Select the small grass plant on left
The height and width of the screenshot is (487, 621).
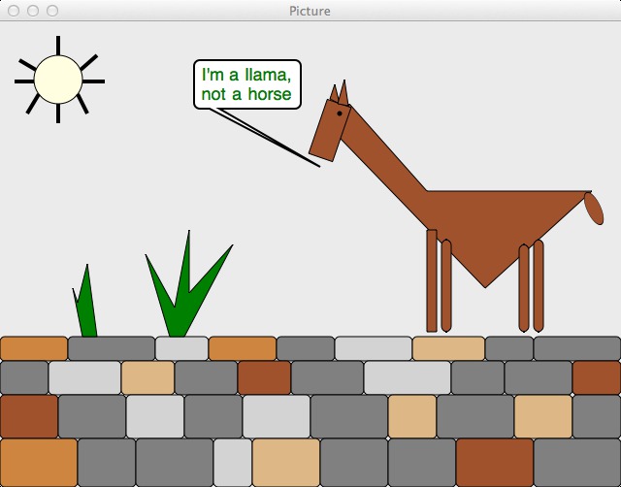pos(85,306)
